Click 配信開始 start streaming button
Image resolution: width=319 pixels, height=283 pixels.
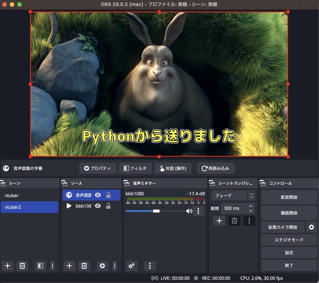289,197
